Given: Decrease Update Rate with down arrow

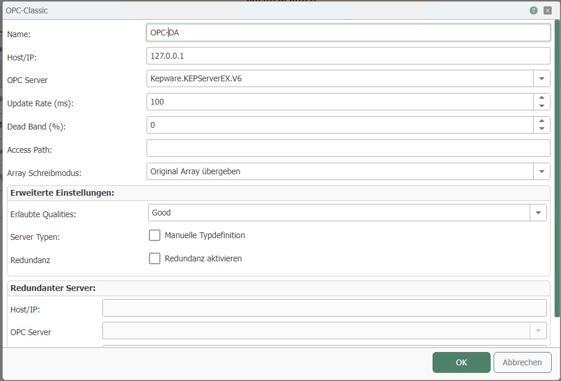Looking at the screenshot, I should (x=542, y=106).
